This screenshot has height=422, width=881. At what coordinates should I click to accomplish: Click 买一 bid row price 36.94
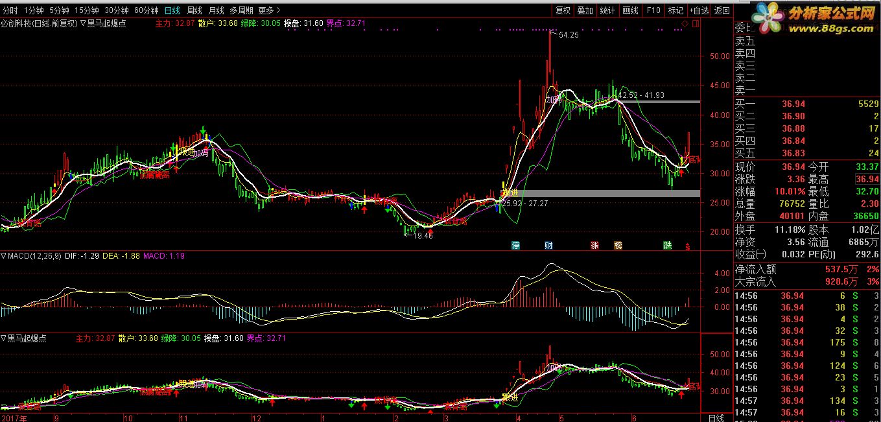pos(793,104)
